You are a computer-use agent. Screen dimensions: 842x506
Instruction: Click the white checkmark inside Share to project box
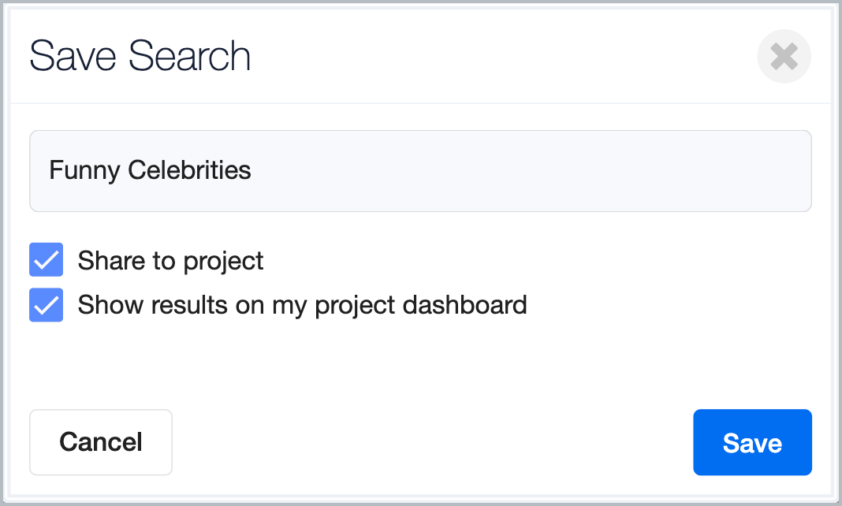(x=47, y=260)
